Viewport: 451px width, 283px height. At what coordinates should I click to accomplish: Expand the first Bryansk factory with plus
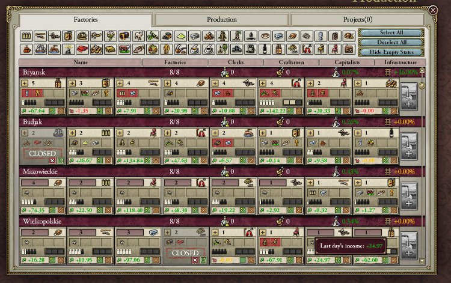[x=25, y=83]
